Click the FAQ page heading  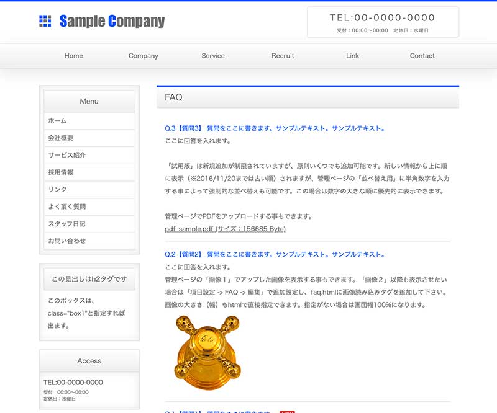(x=173, y=97)
